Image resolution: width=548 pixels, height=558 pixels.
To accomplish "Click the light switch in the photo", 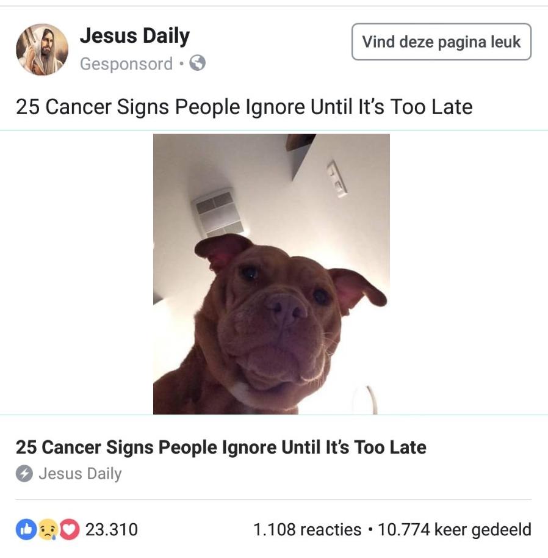I will coord(337,179).
